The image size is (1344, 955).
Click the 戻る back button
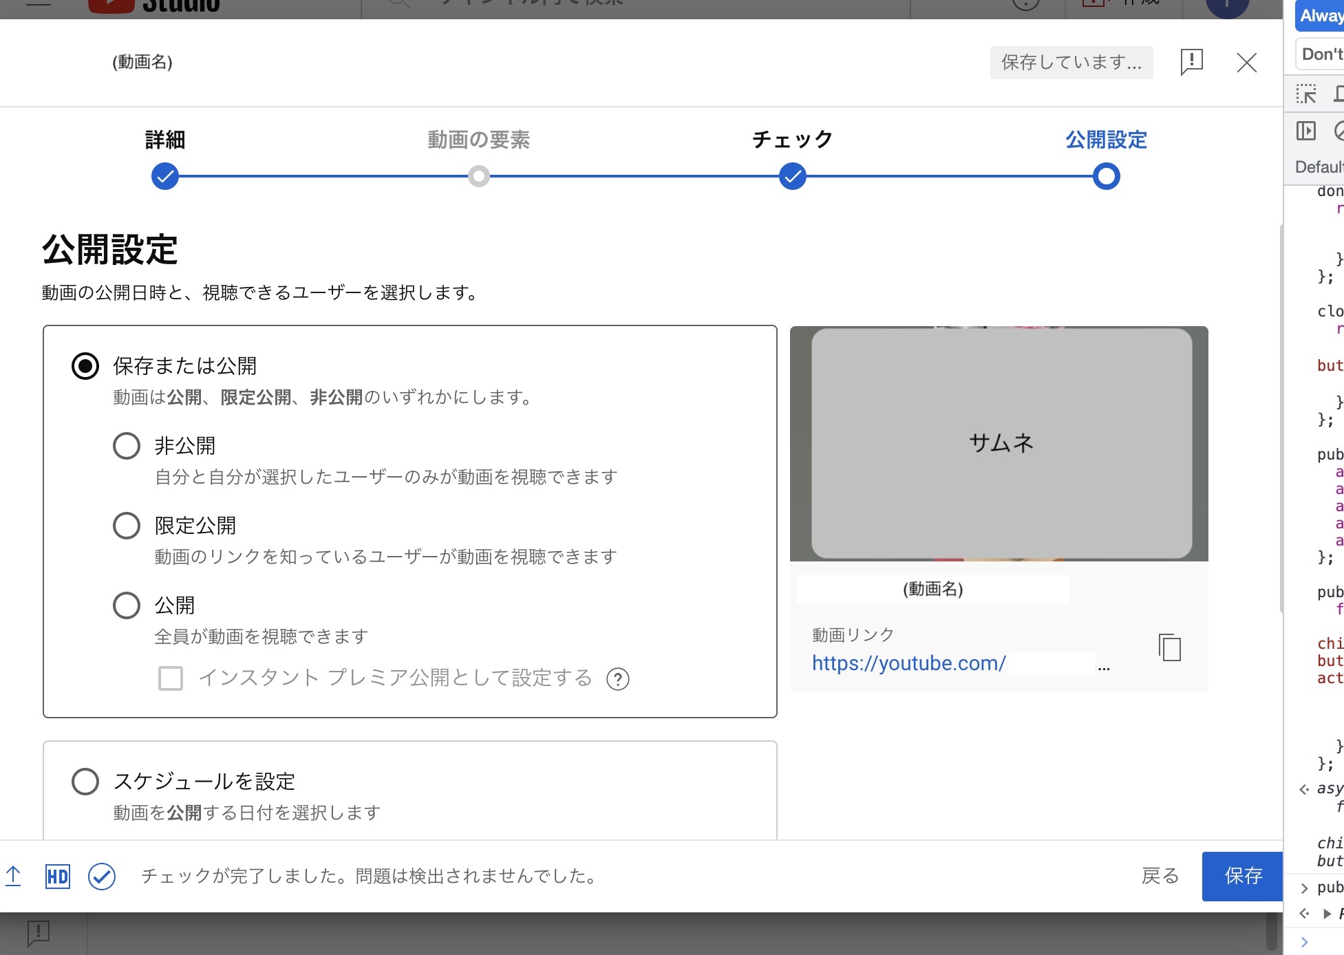click(x=1160, y=876)
